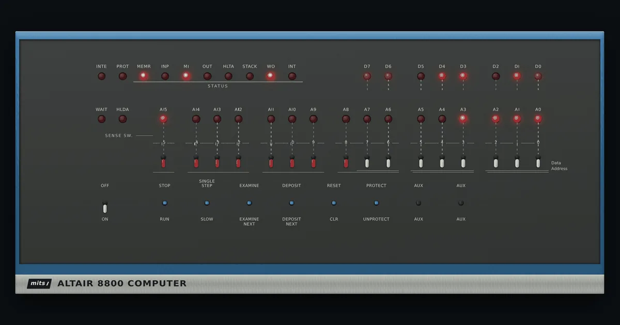Screen dimensions: 620x325
Task: Click the lit MI status LED
Action: click(x=186, y=76)
